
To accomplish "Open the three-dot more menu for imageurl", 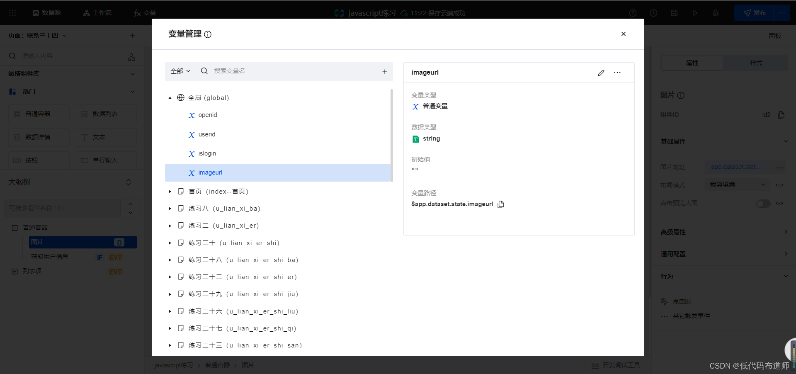I will pyautogui.click(x=617, y=73).
